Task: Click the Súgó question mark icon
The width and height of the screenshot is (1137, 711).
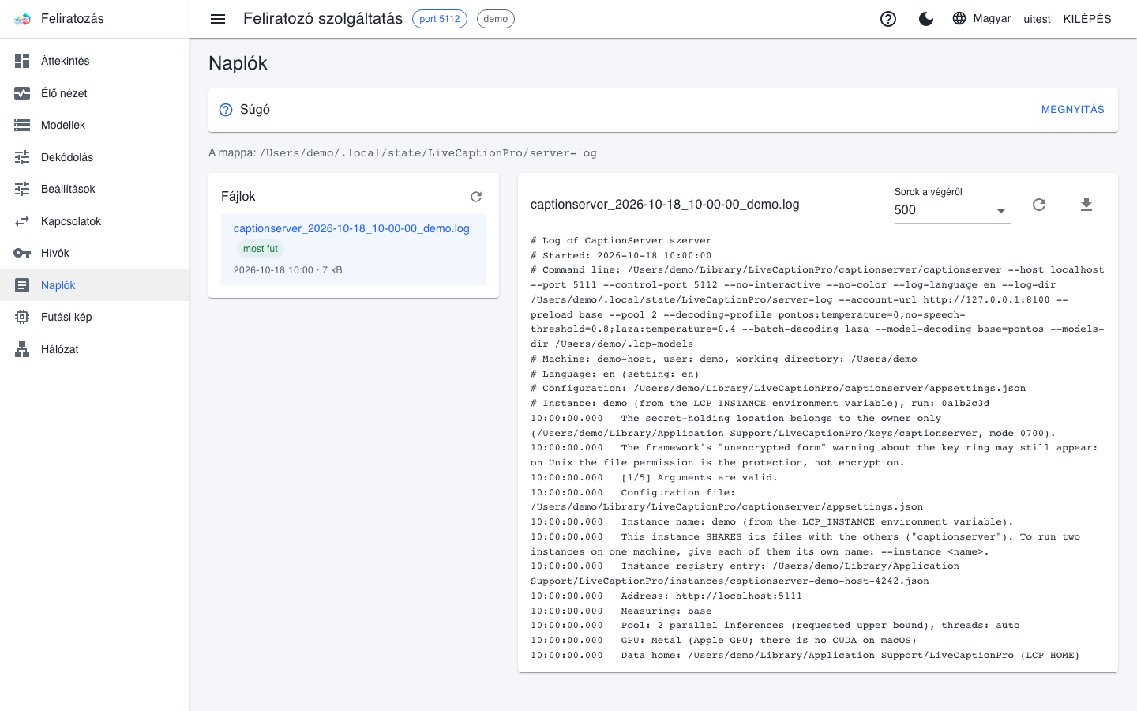Action: tap(226, 110)
